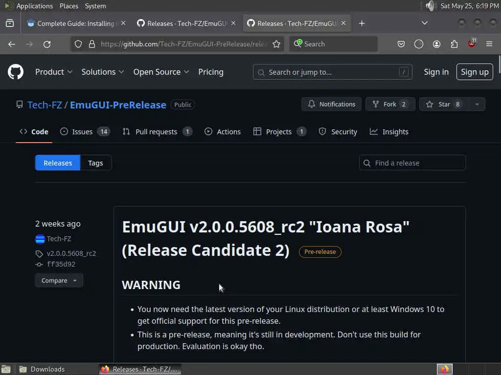Open a new browser tab with plus
501x375 pixels.
pyautogui.click(x=362, y=23)
